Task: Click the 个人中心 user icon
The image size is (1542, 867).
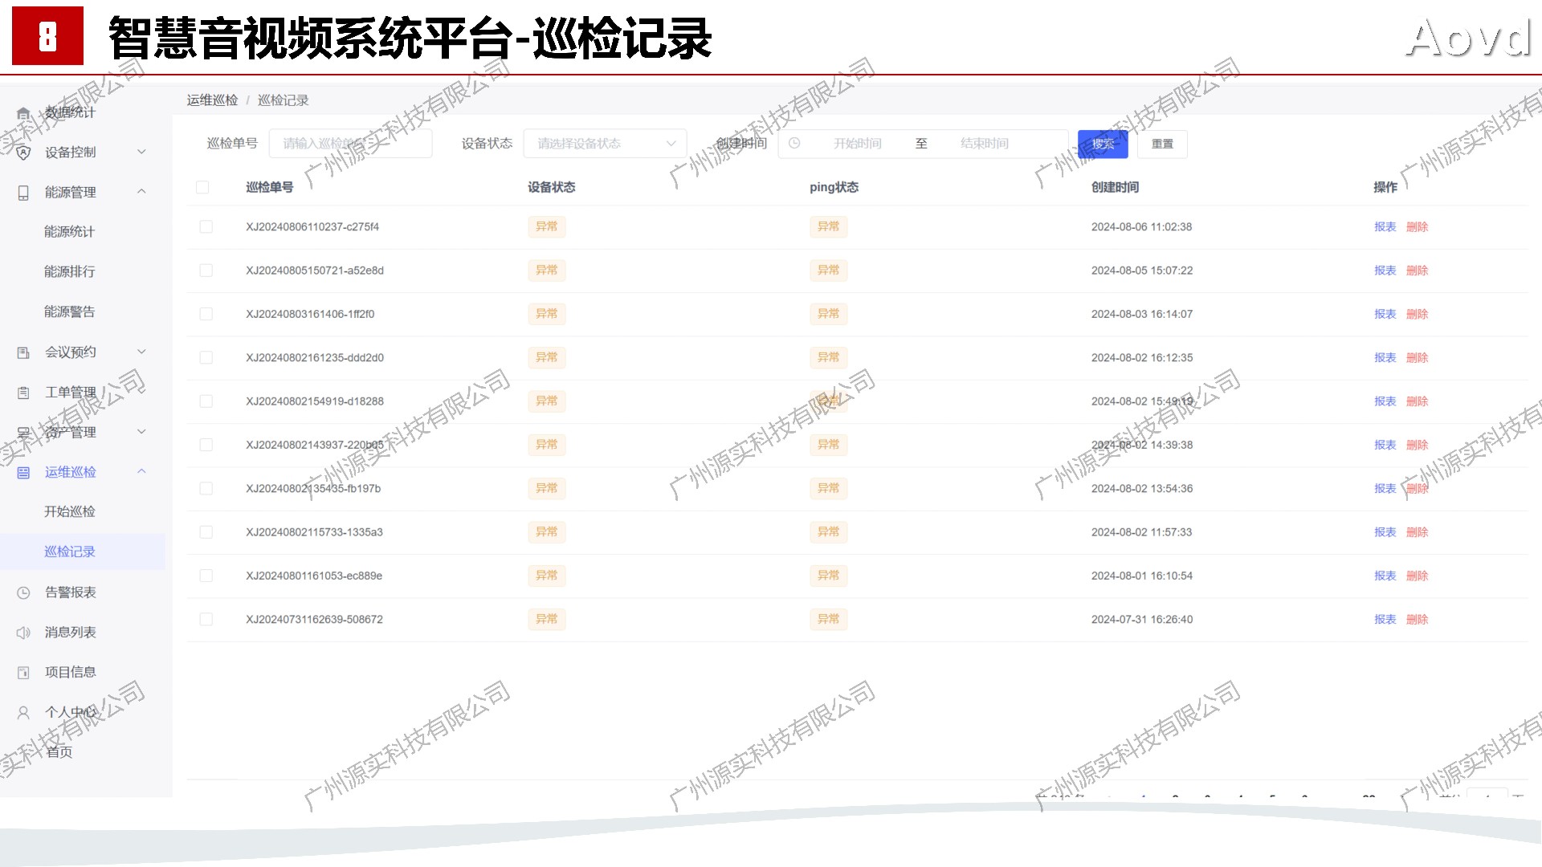Action: tap(23, 712)
